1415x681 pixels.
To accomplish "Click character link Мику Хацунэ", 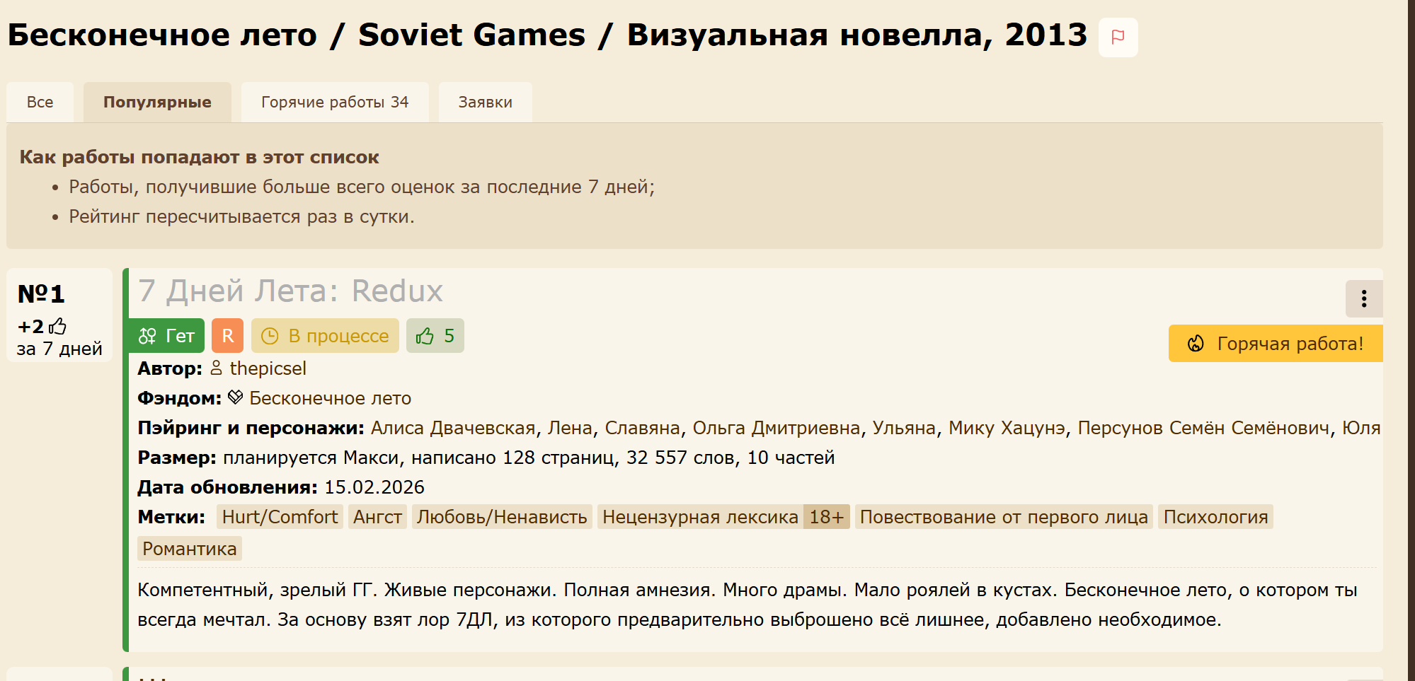I will 1007,428.
